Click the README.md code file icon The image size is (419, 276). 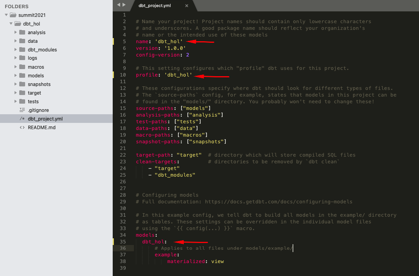(x=22, y=127)
